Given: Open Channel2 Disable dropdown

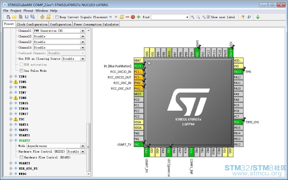Looking at the screenshot, I should pos(59,36).
